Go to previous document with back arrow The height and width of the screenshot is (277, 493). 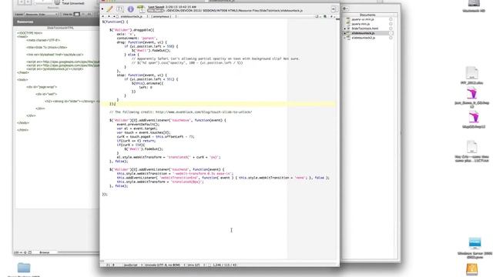pyautogui.click(x=103, y=16)
